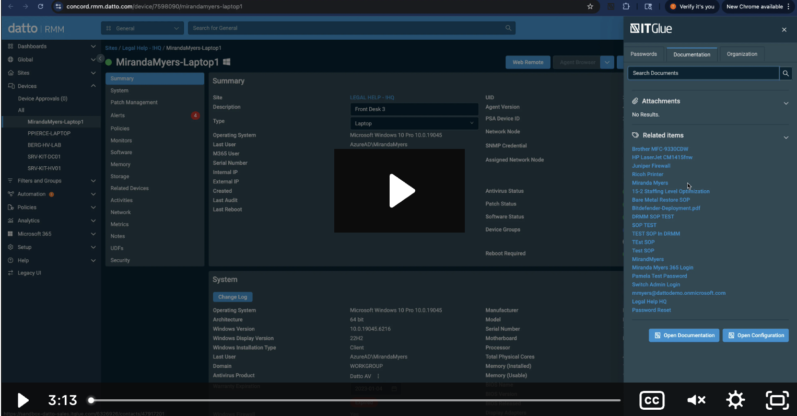
Task: Click in the Search Documents field
Action: tap(703, 73)
